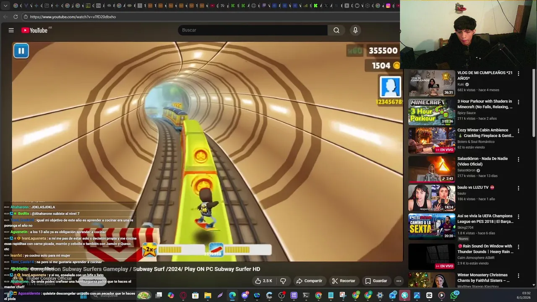This screenshot has width=537, height=302.
Task: Click channel name 'Kuki'
Action: point(461,84)
